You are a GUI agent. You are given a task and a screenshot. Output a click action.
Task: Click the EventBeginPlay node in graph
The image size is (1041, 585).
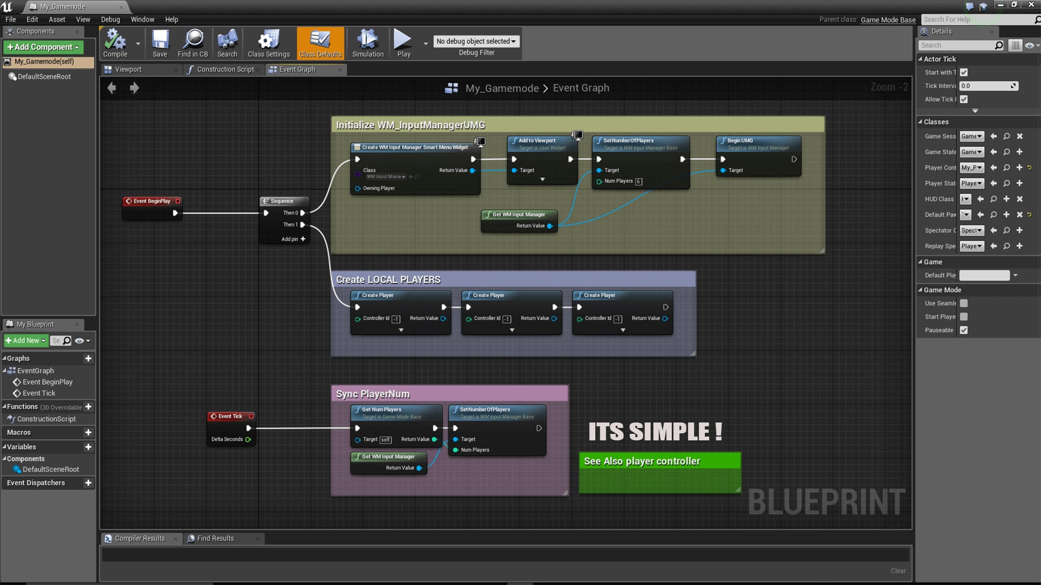pos(152,201)
